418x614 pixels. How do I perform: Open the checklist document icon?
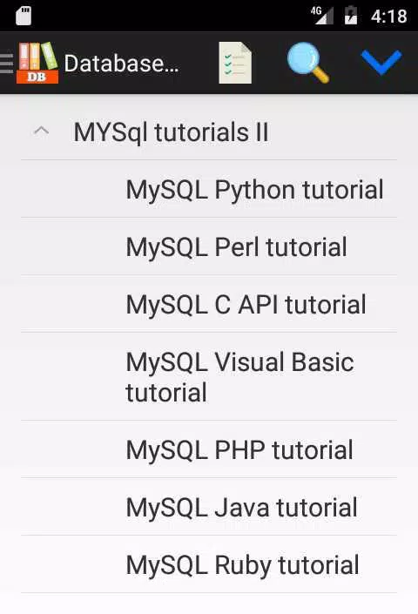(235, 63)
